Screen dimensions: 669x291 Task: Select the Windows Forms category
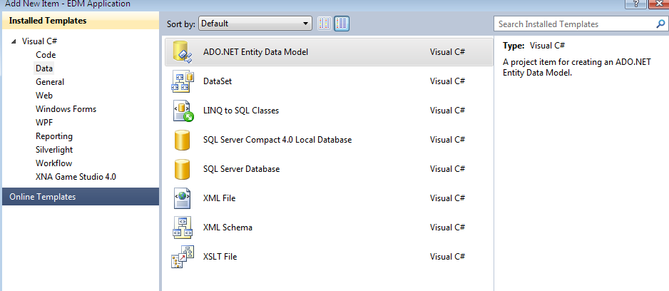[x=66, y=109]
